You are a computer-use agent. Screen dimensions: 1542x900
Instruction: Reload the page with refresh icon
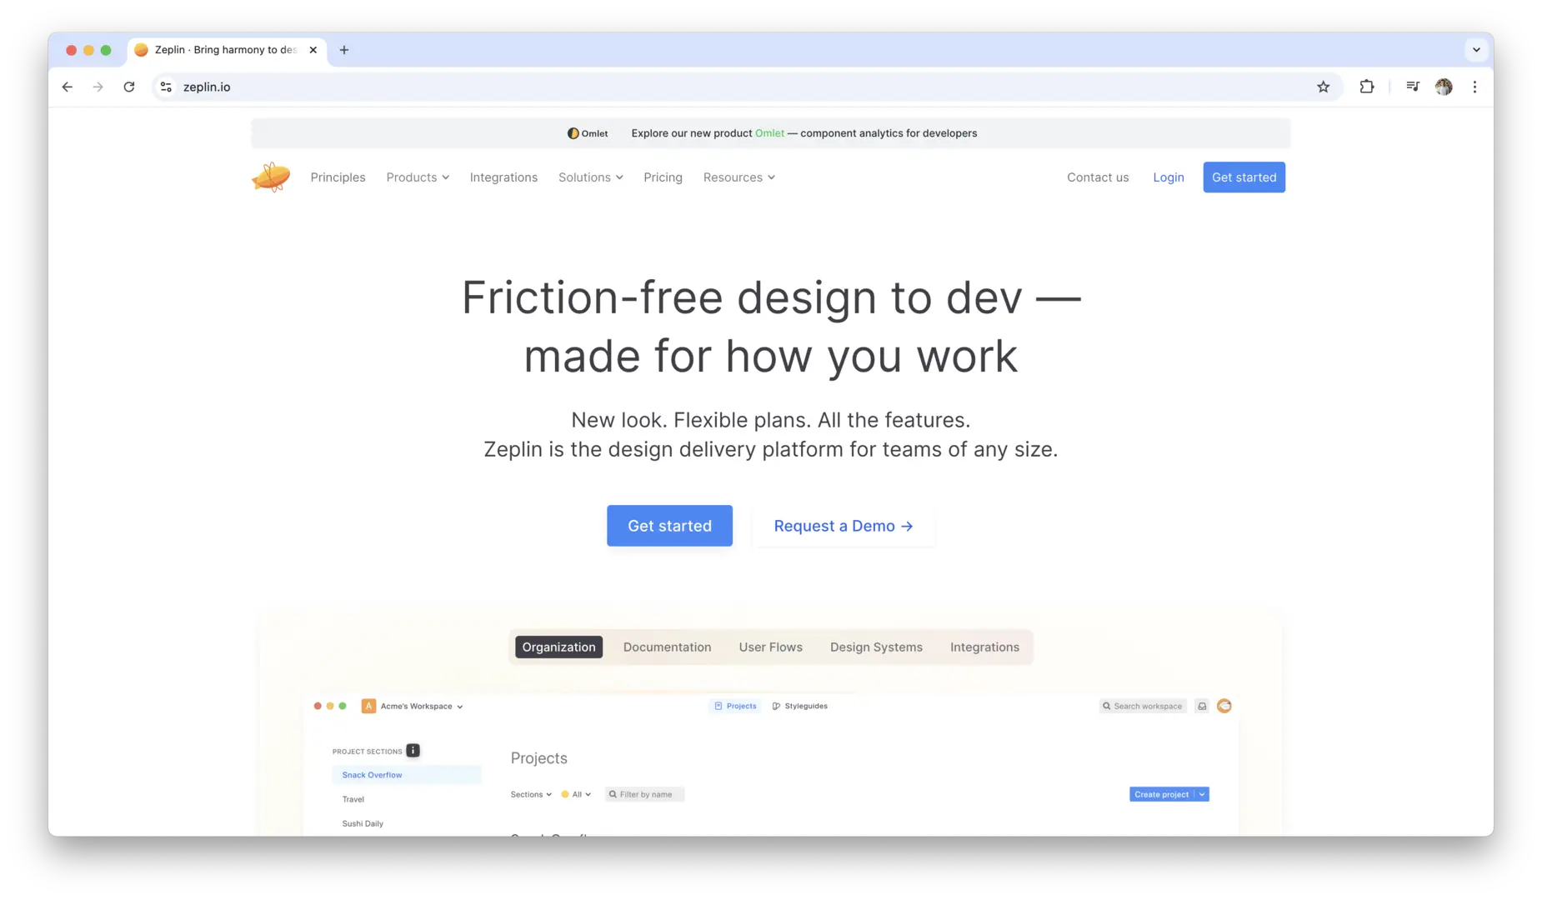(129, 87)
